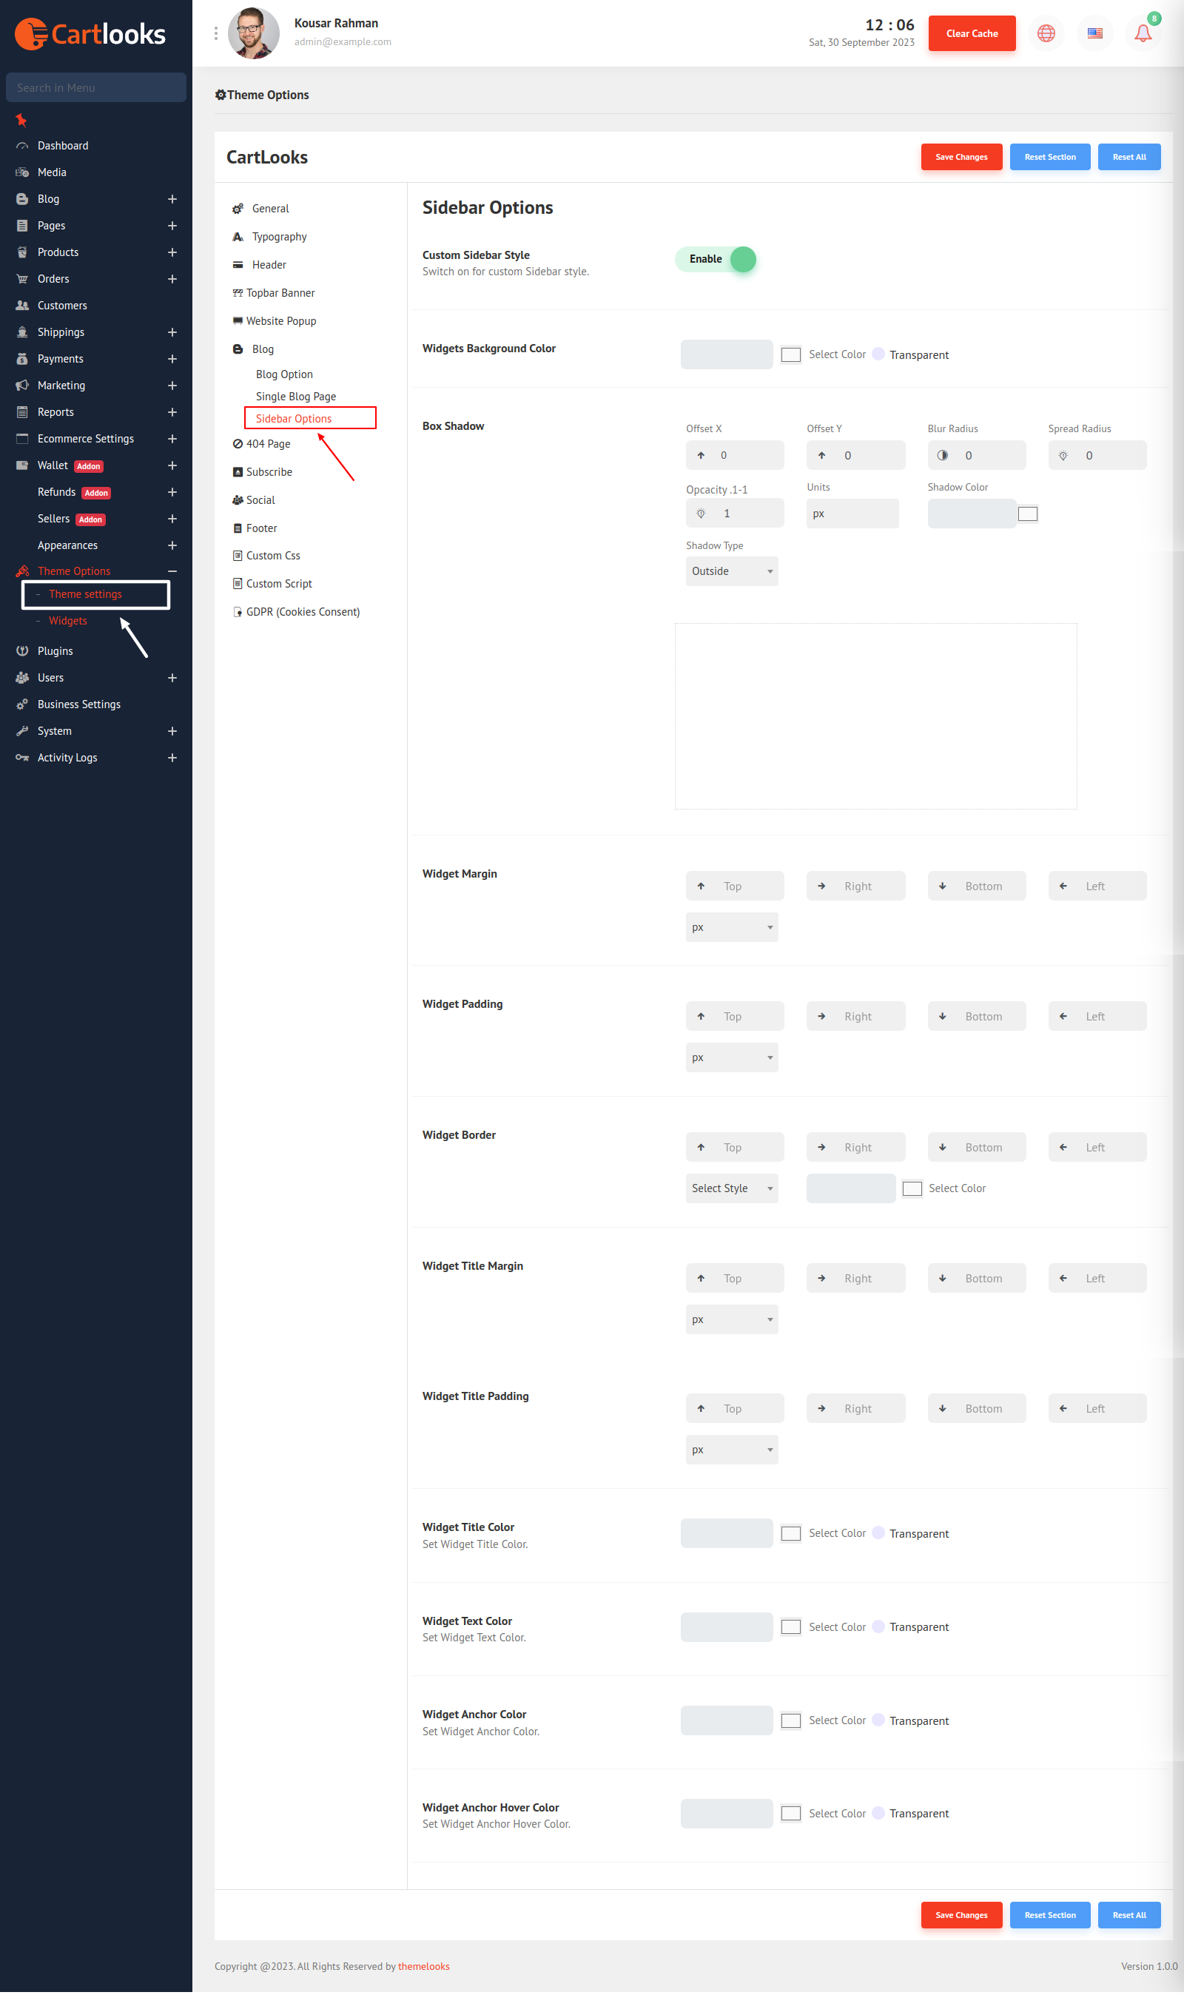The width and height of the screenshot is (1184, 1995).
Task: Click the notification bell icon
Action: pyautogui.click(x=1142, y=33)
